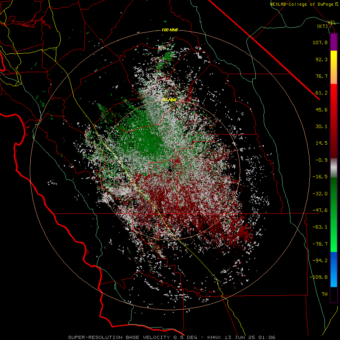Click the yellow segment of color bar
This screenshot has width=340, height=340.
click(334, 59)
